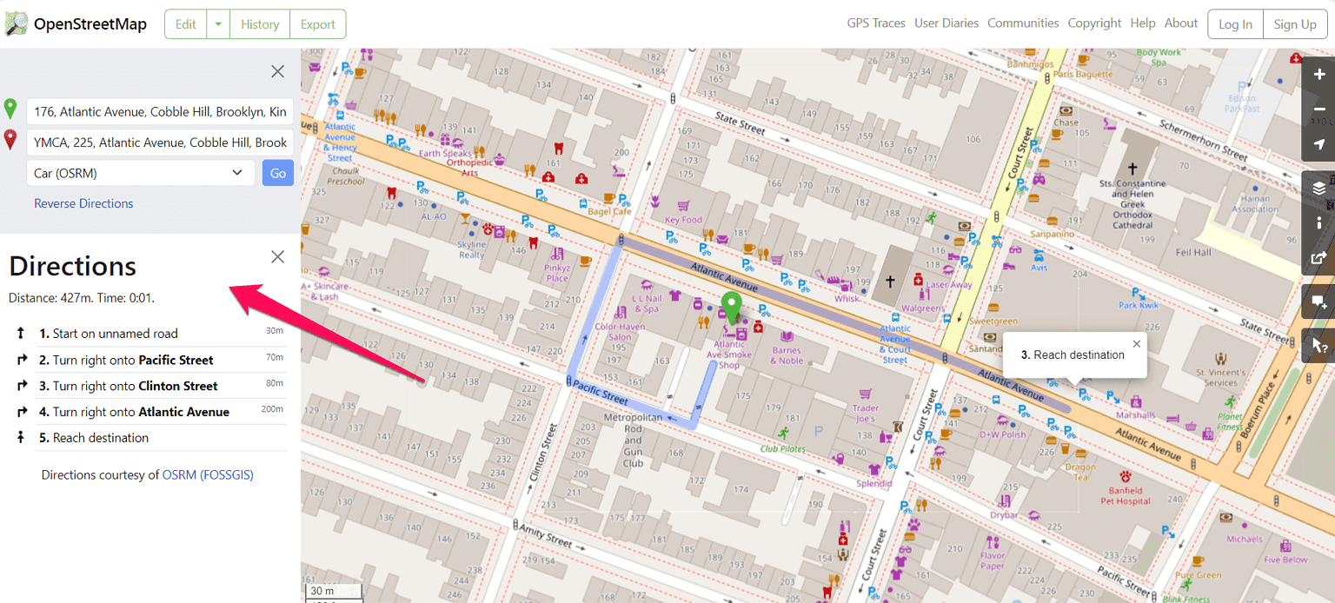Click the share map icon

point(1318,257)
